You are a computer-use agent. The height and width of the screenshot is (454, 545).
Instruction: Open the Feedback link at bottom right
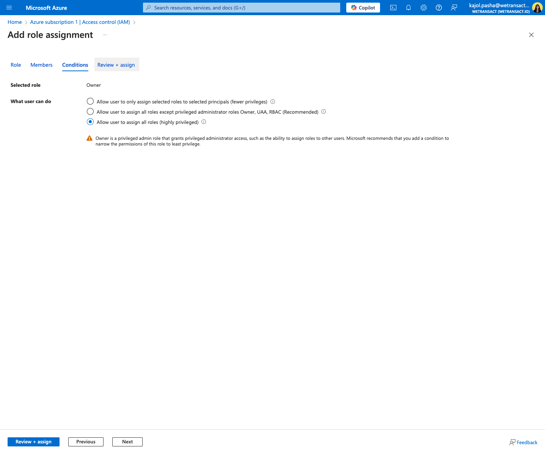click(523, 442)
